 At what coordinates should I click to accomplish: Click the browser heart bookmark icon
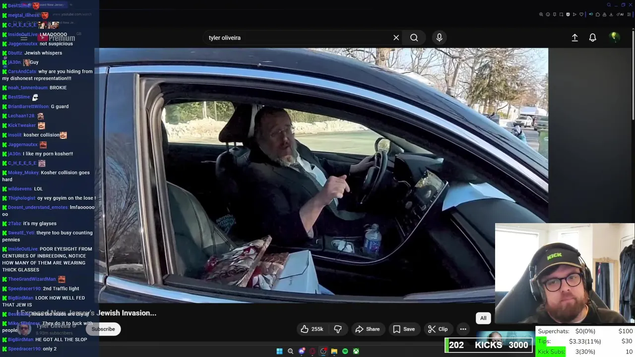[x=581, y=14]
